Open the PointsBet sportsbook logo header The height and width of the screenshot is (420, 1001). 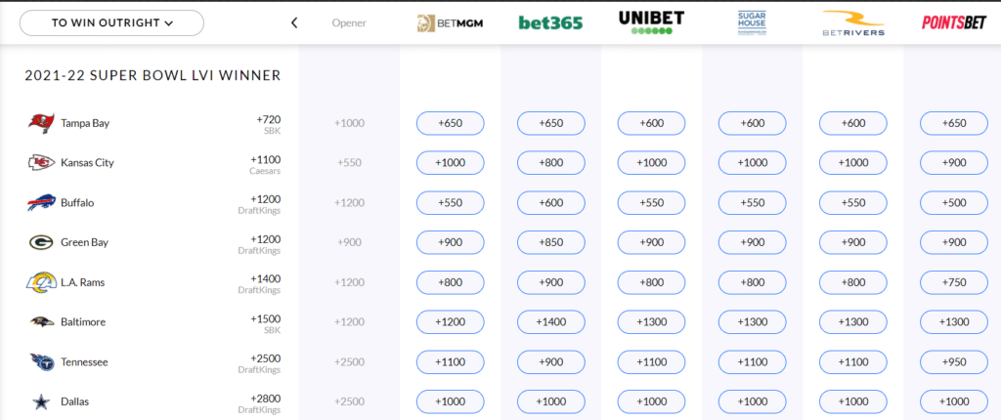pyautogui.click(x=954, y=22)
